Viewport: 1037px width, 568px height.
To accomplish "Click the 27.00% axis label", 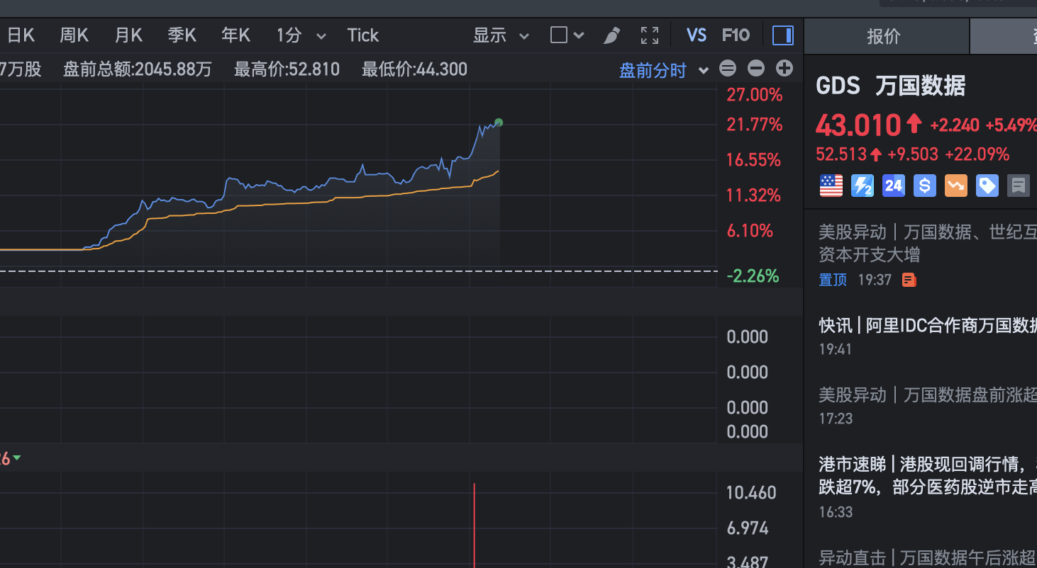I will tap(754, 95).
